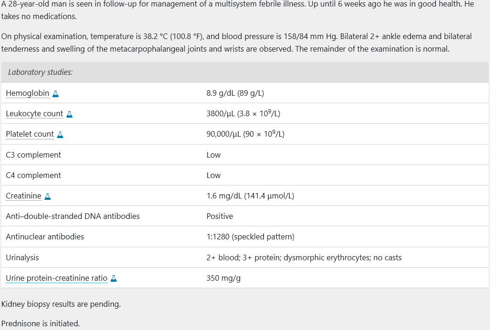Open the Creatinine reference range link
This screenshot has height=330, width=490.
[x=23, y=196]
